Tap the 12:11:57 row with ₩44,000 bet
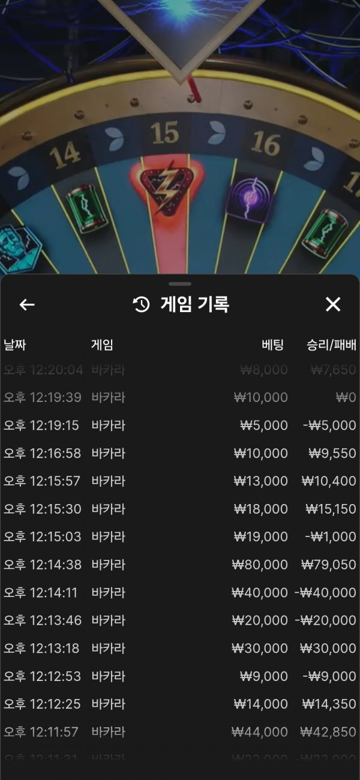 (x=180, y=732)
